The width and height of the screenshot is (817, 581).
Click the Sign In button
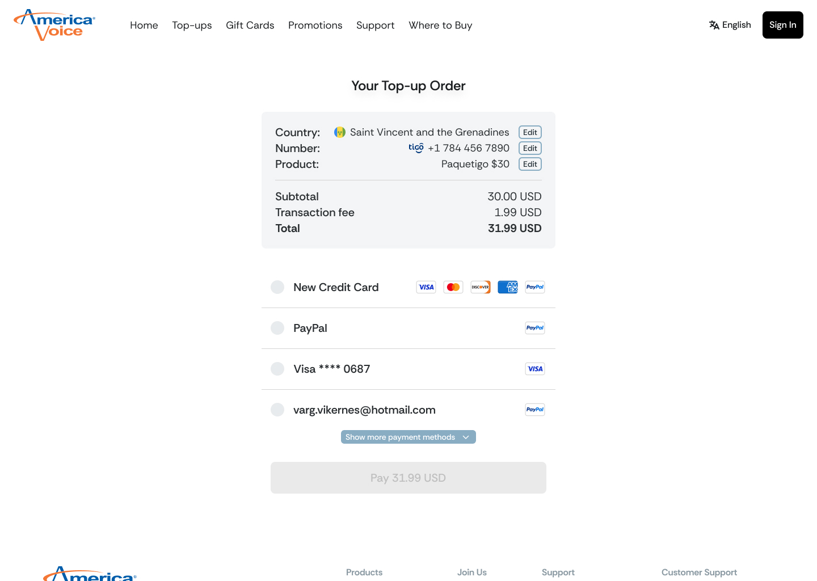(x=783, y=25)
